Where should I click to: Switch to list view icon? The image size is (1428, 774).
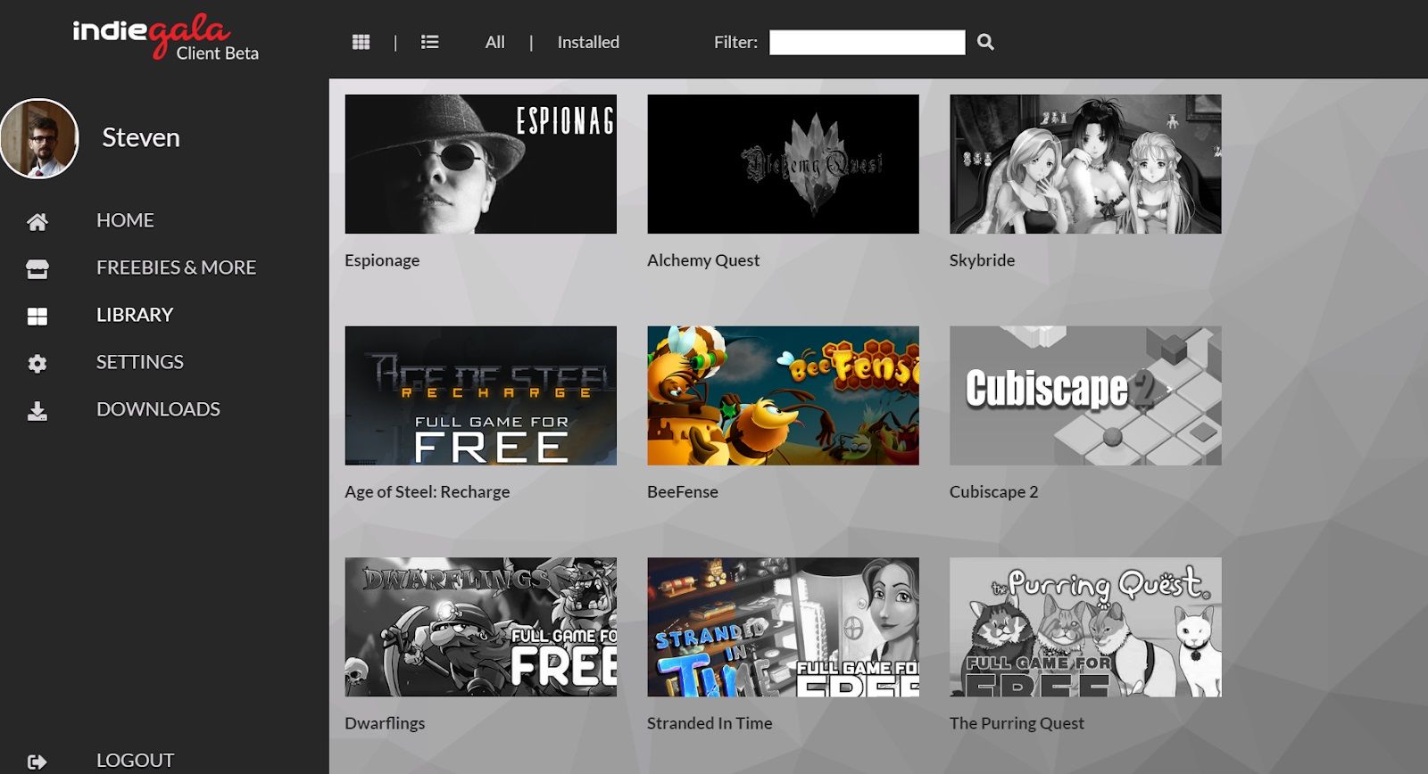click(x=430, y=42)
